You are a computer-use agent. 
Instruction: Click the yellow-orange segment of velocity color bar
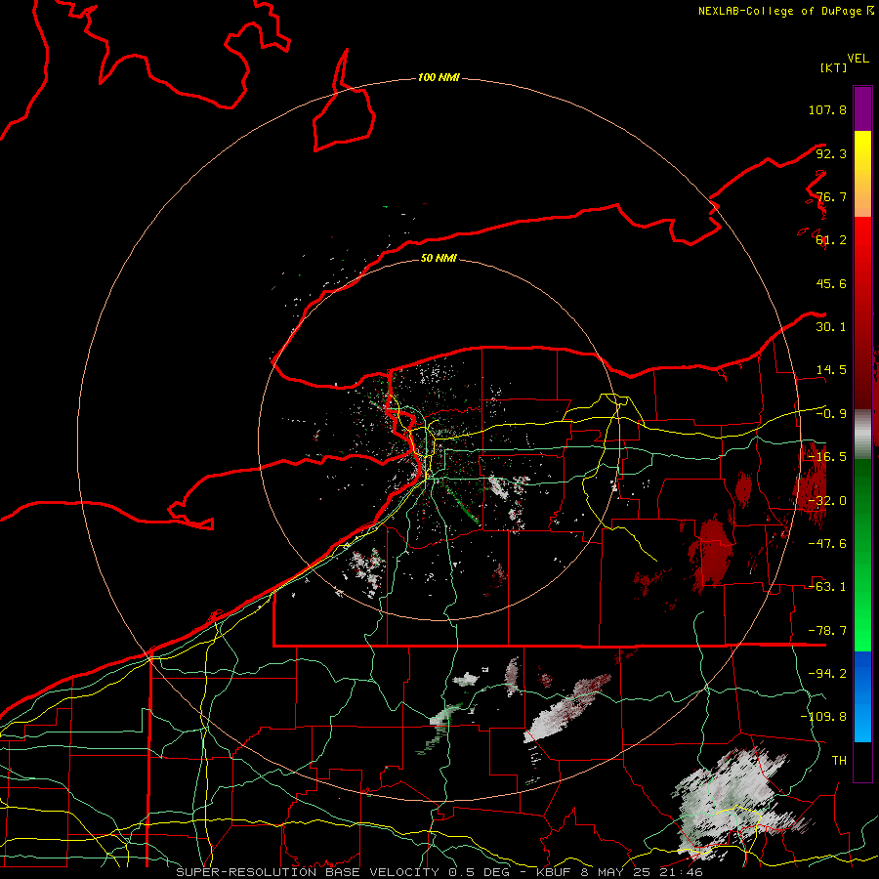click(x=862, y=174)
